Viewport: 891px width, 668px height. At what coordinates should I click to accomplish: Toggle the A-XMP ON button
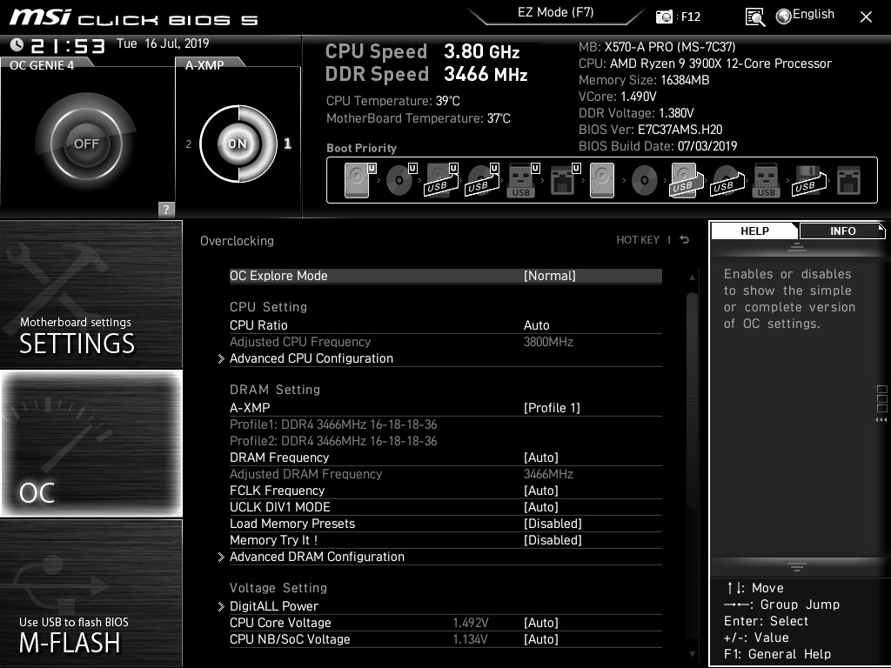click(238, 144)
